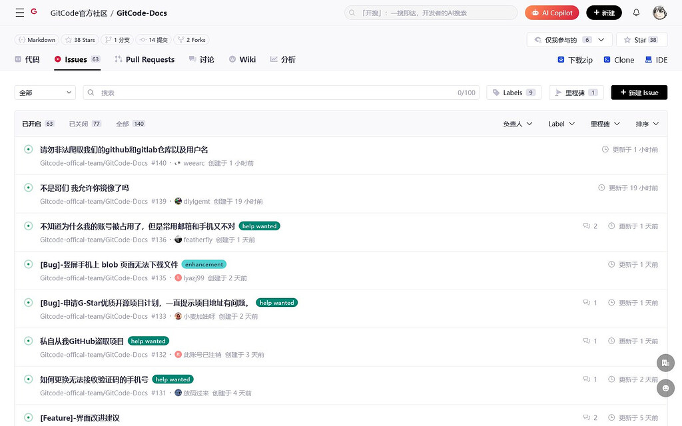Focus the top AI search field
Viewport: 682px width, 426px height.
point(431,13)
